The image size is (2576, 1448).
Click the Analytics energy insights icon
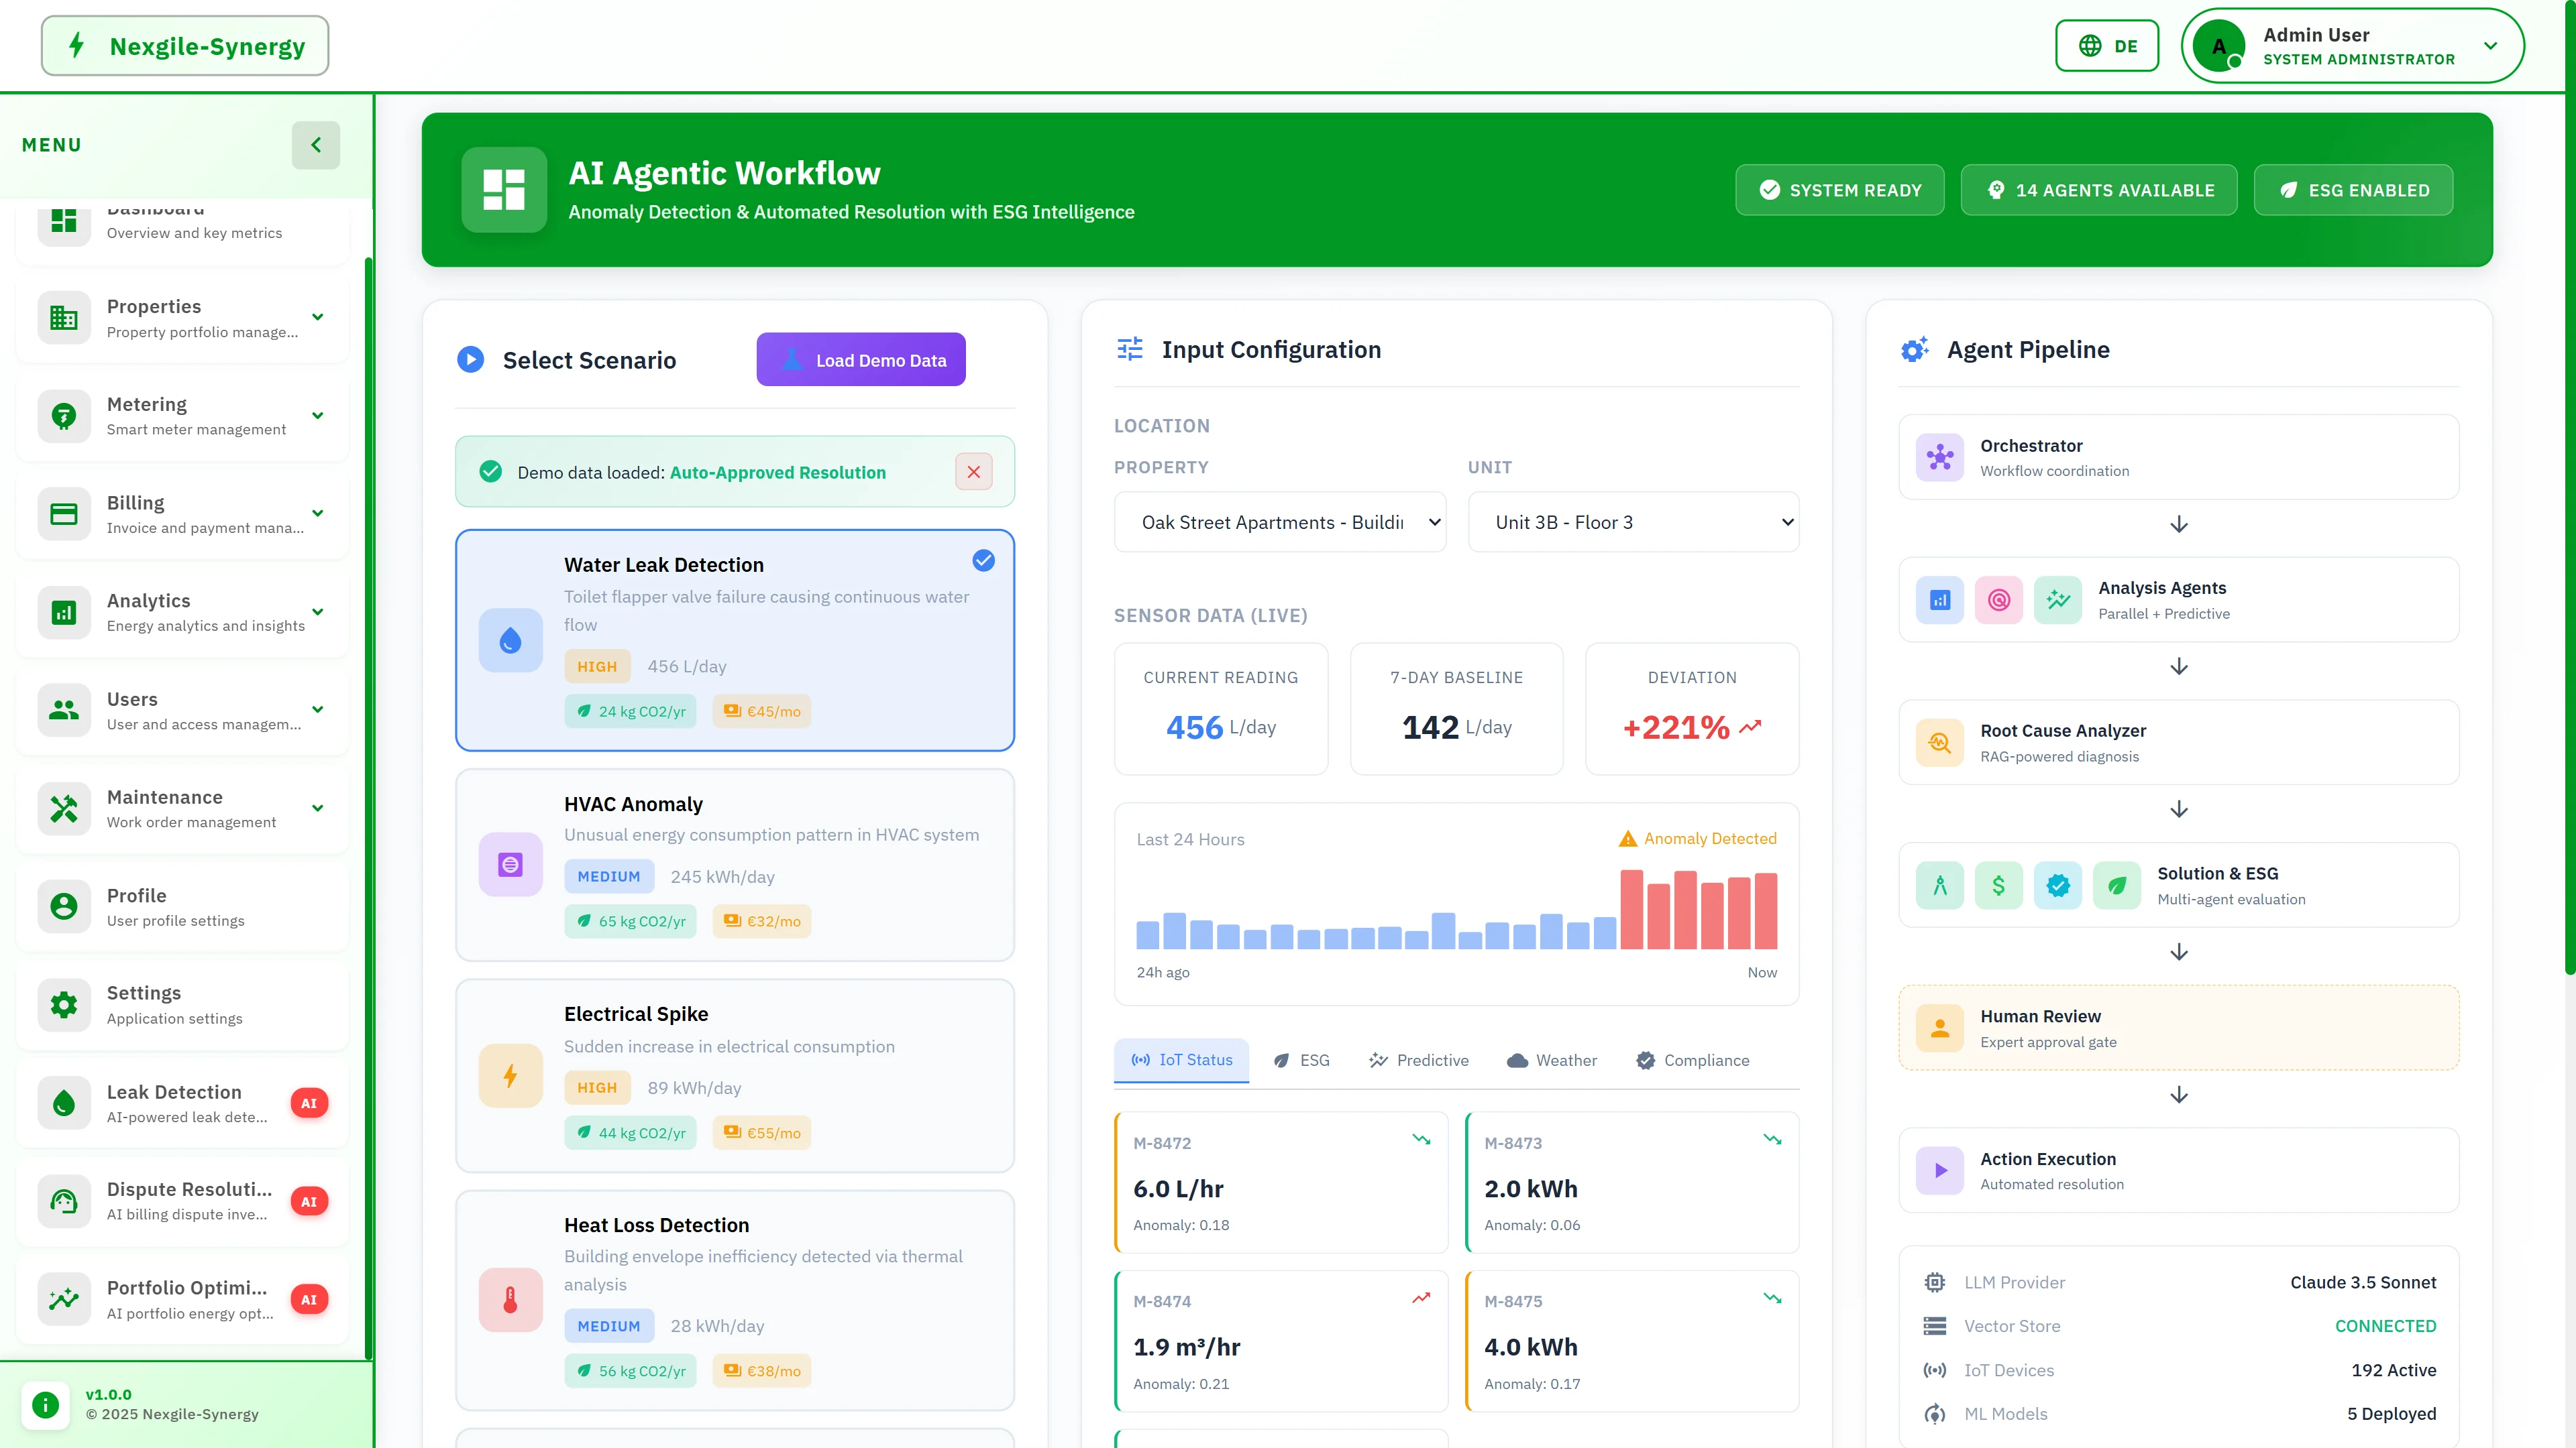tap(63, 611)
